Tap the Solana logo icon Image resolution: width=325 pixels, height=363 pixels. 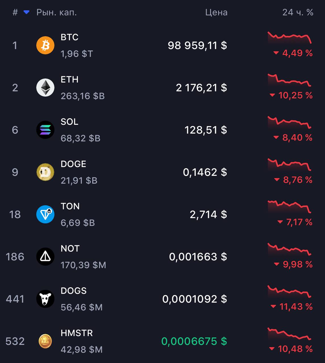[45, 130]
